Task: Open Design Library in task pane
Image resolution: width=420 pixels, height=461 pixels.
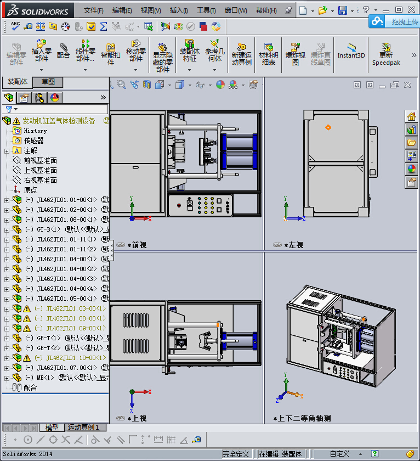Action: (x=411, y=130)
